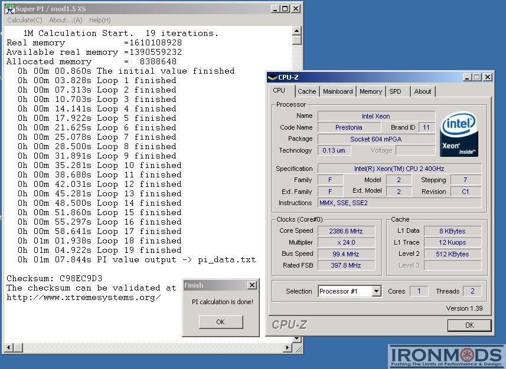Image resolution: width=506 pixels, height=369 pixels.
Task: Click the horizontal scrollbar thumb in Super PI
Action: [x=18, y=347]
